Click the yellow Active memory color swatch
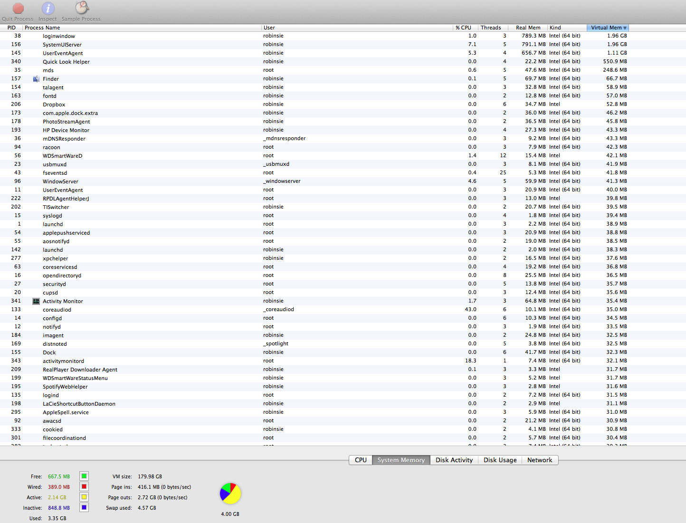 [x=84, y=497]
